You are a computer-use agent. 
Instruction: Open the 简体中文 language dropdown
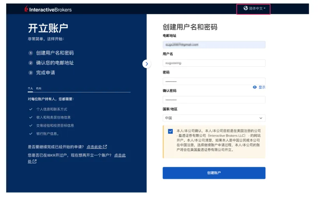(x=255, y=9)
